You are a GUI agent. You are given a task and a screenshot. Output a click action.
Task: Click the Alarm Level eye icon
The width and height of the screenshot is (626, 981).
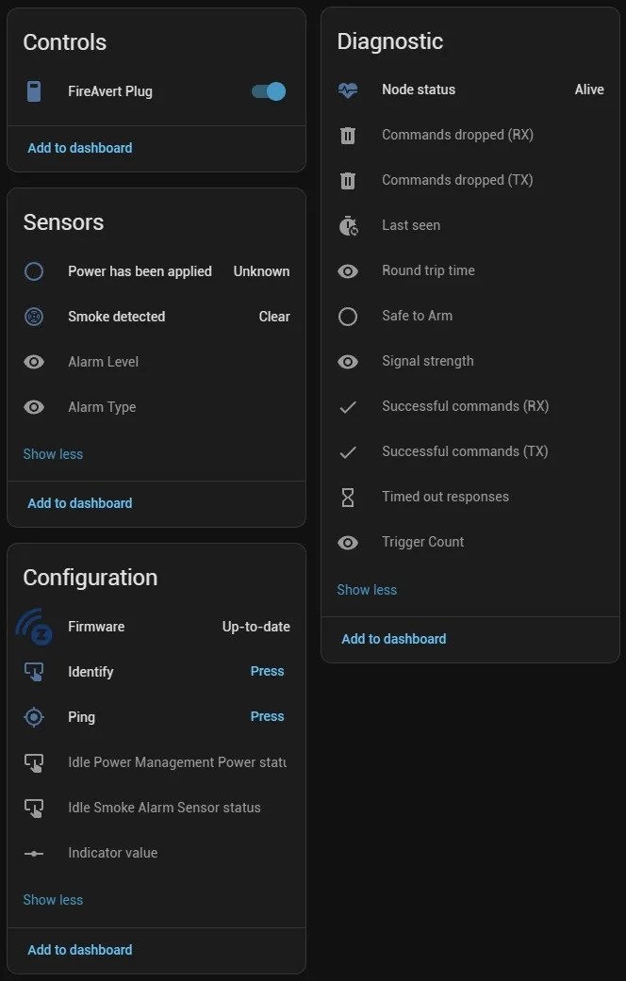tap(34, 362)
